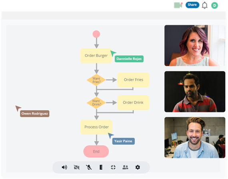Select the Order Drink box

tap(133, 103)
